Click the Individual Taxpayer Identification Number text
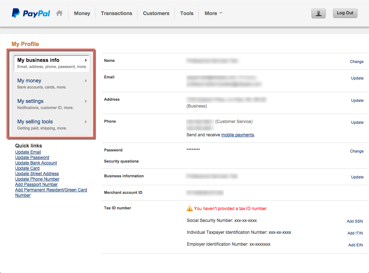This screenshot has height=273, width=369. tap(239, 232)
